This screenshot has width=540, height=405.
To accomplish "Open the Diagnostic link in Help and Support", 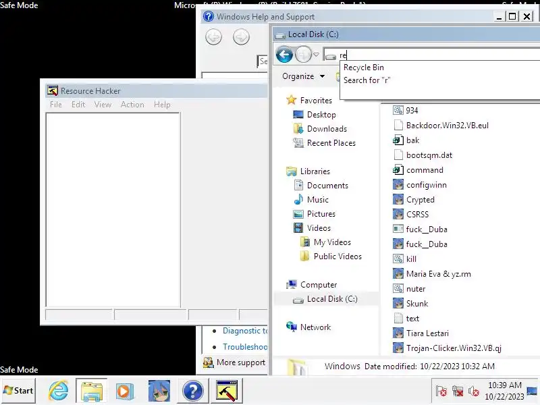I will 245,331.
